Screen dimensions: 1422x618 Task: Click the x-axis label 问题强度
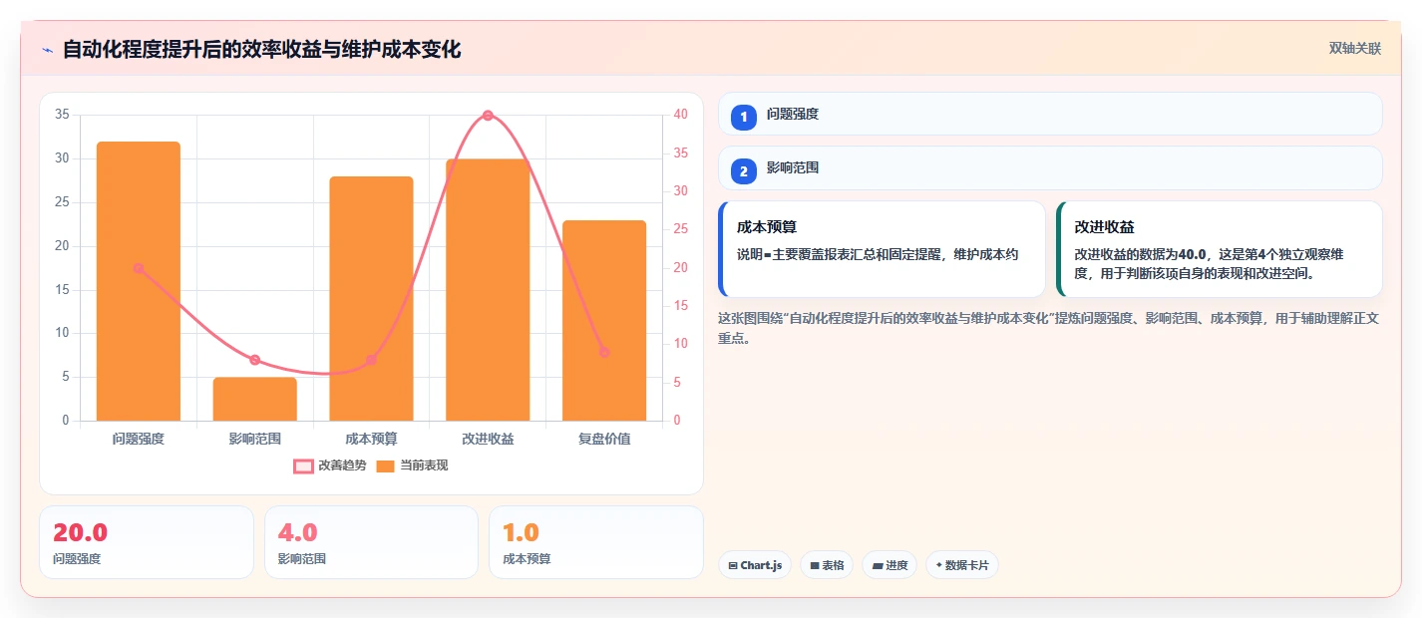(139, 439)
